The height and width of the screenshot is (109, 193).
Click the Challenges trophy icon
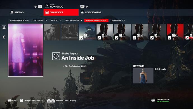(x=47, y=12)
